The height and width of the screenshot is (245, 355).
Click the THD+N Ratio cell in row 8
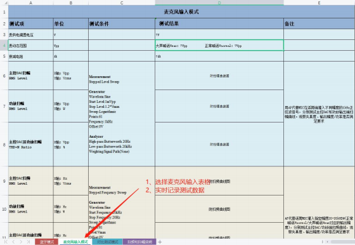click(31, 144)
